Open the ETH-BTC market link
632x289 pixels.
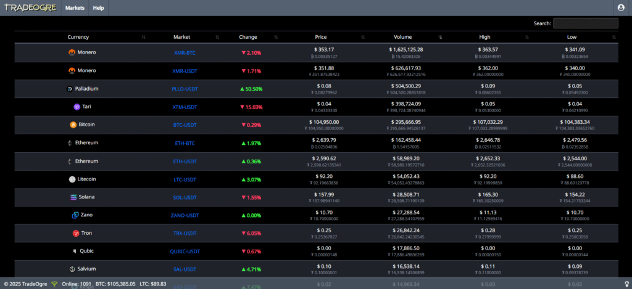point(185,144)
